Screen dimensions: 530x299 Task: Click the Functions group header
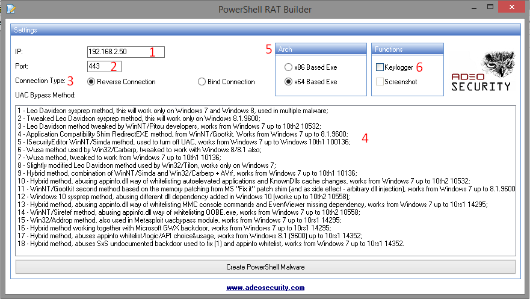pyautogui.click(x=407, y=49)
